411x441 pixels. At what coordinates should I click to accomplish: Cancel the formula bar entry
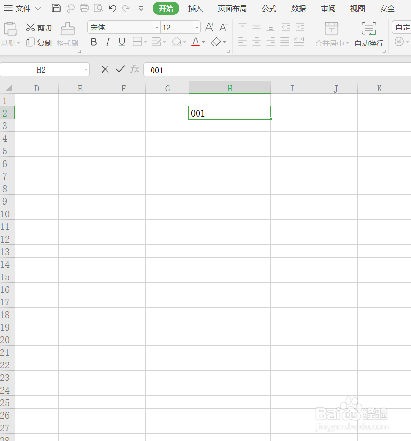click(105, 70)
